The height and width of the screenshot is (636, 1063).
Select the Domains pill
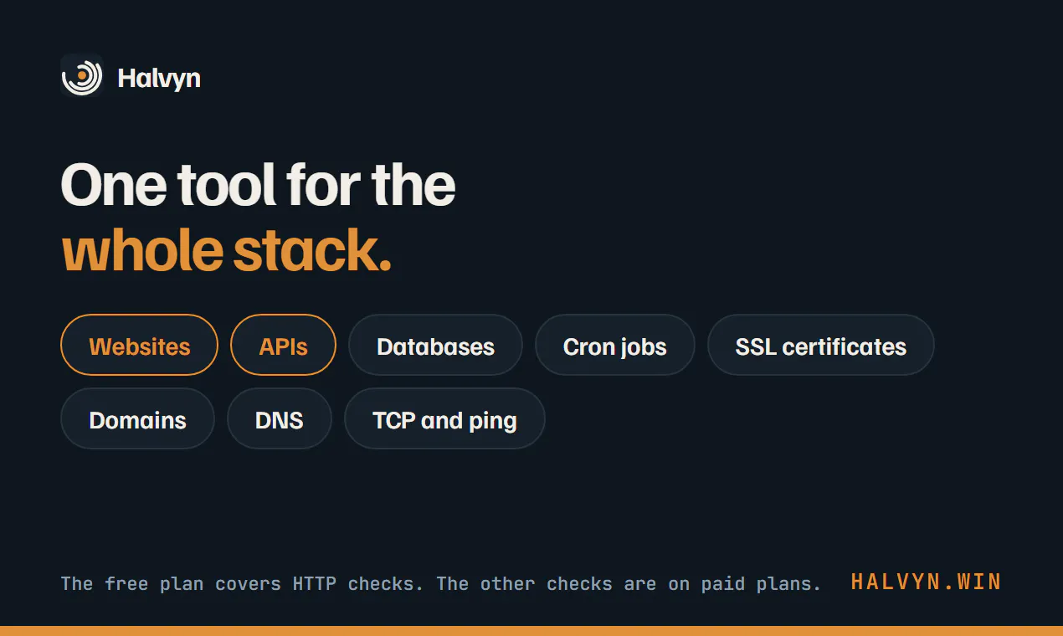point(137,418)
